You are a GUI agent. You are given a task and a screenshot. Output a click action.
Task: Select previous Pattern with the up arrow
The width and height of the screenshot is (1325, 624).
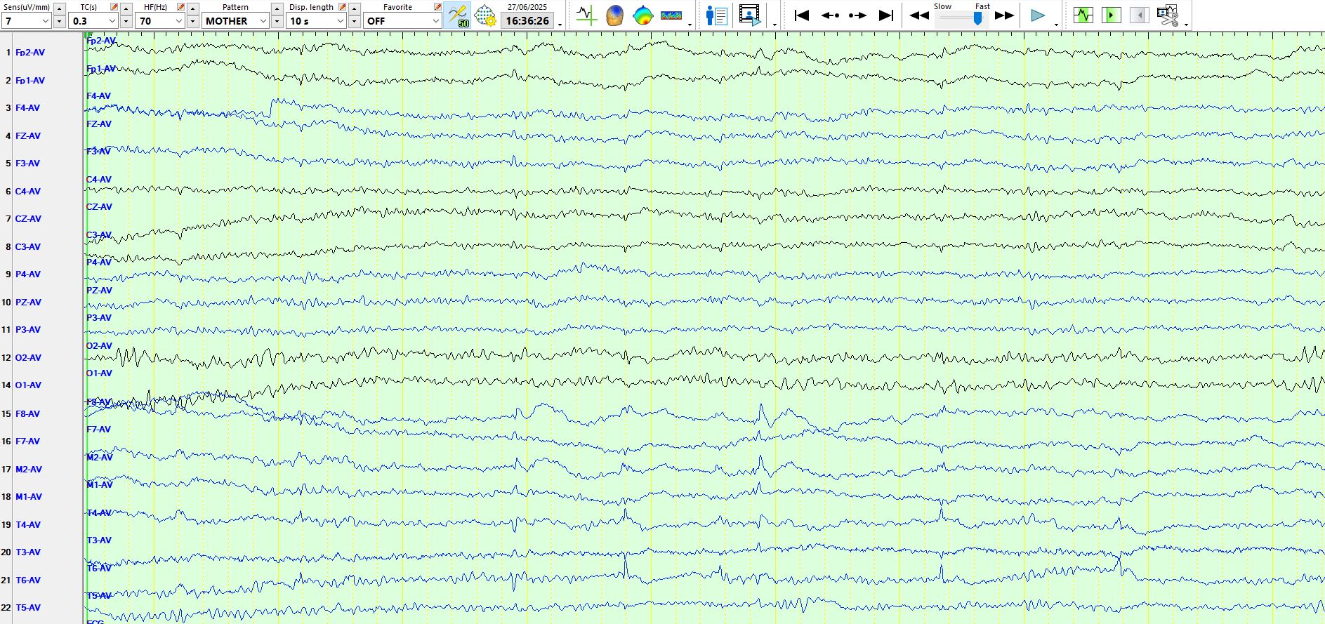click(277, 8)
